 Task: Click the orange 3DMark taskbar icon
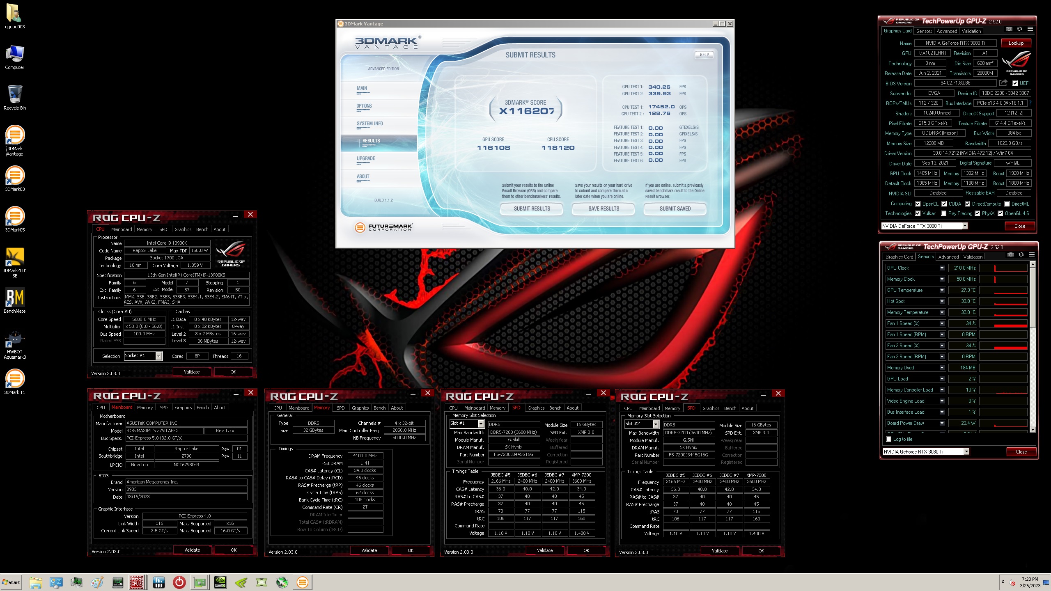(302, 582)
